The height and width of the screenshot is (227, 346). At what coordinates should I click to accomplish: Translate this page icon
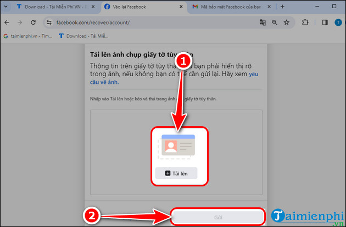pos(263,22)
